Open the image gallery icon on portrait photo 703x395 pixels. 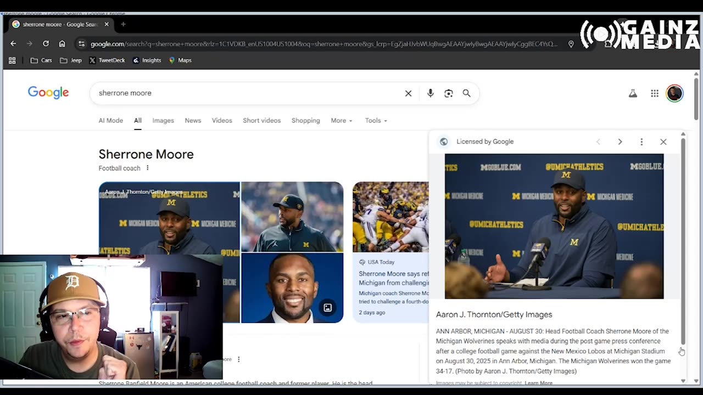[328, 308]
